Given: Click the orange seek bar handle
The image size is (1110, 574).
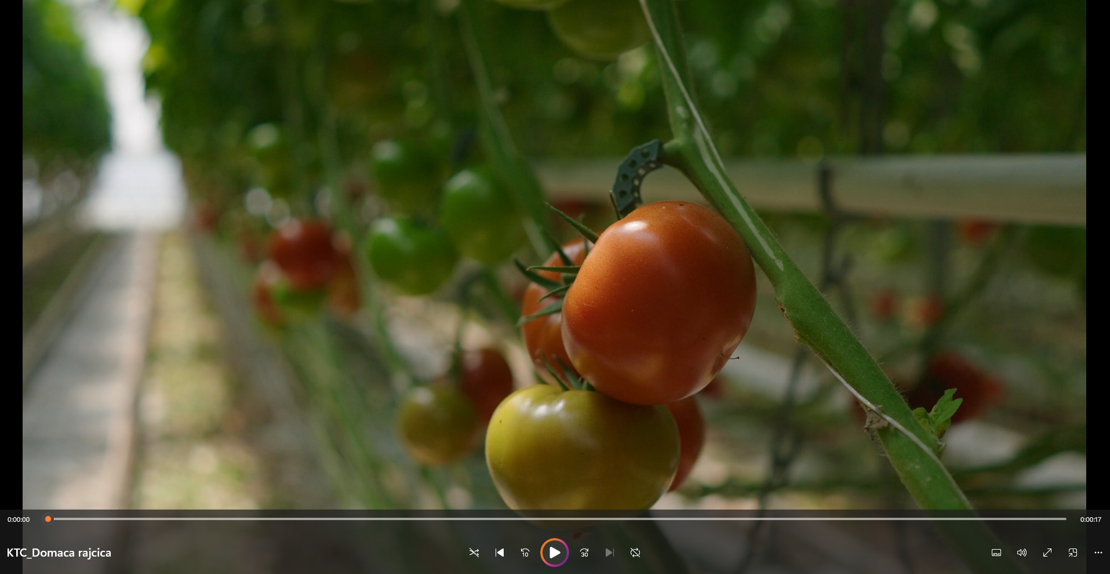Looking at the screenshot, I should point(48,519).
